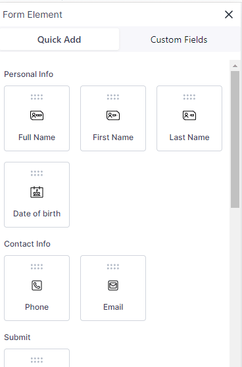242x367 pixels.
Task: Select the Quick Add tab
Action: coord(59,39)
